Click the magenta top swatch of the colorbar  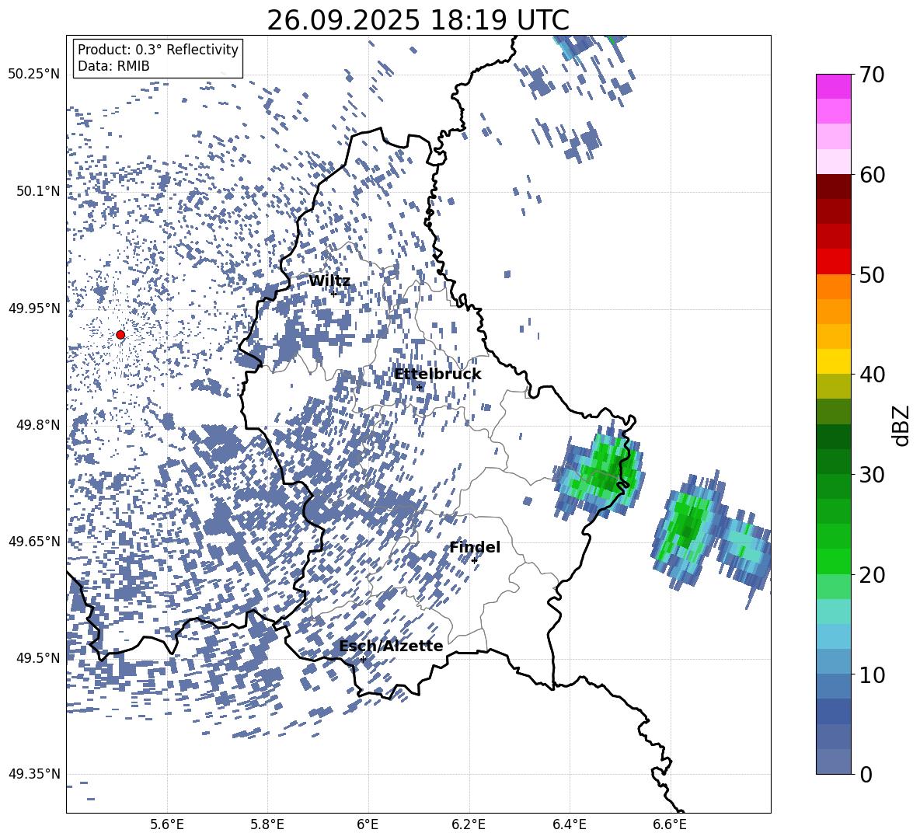click(x=833, y=87)
